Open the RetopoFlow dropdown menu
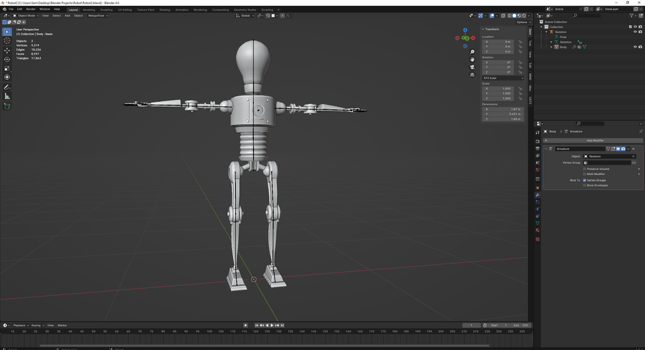This screenshot has height=350, width=645. (x=98, y=15)
